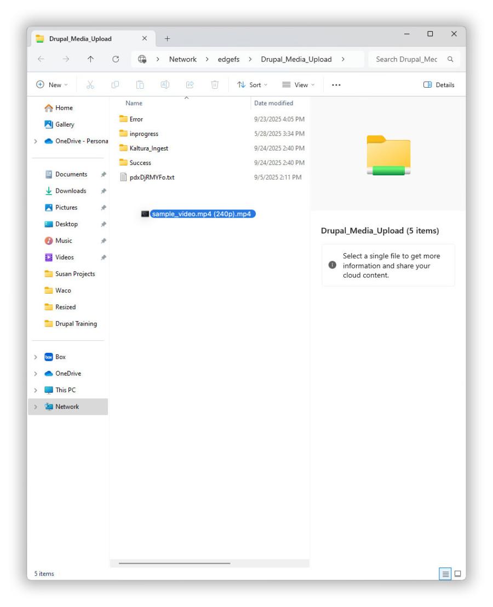Refresh the folder view
This screenshot has width=493, height=607.
click(116, 59)
